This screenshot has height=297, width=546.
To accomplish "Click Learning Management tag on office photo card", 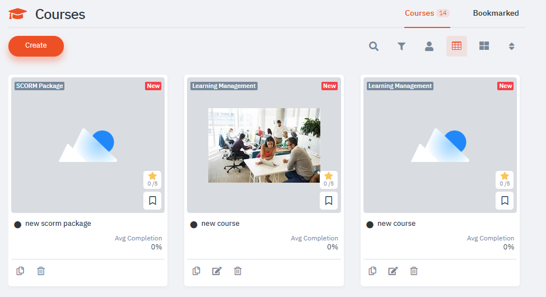I will click(x=224, y=86).
